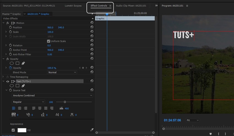The height and width of the screenshot is (136, 234).
Task: Open the Anodyne Combined font dropdown
Action: tap(52, 95)
